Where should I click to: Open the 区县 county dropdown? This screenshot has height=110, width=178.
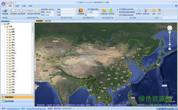click(x=68, y=15)
